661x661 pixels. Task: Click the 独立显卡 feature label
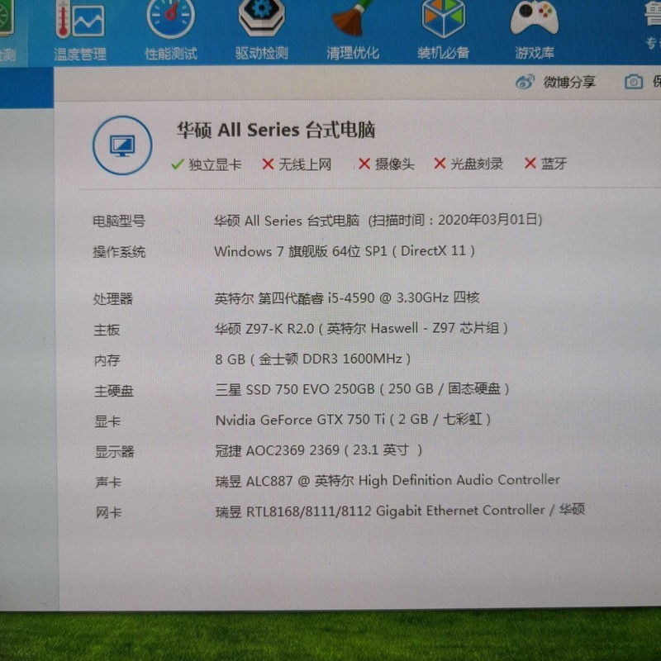tap(215, 164)
